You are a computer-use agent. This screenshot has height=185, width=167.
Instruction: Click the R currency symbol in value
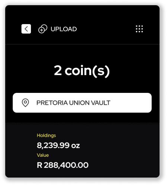click(39, 165)
